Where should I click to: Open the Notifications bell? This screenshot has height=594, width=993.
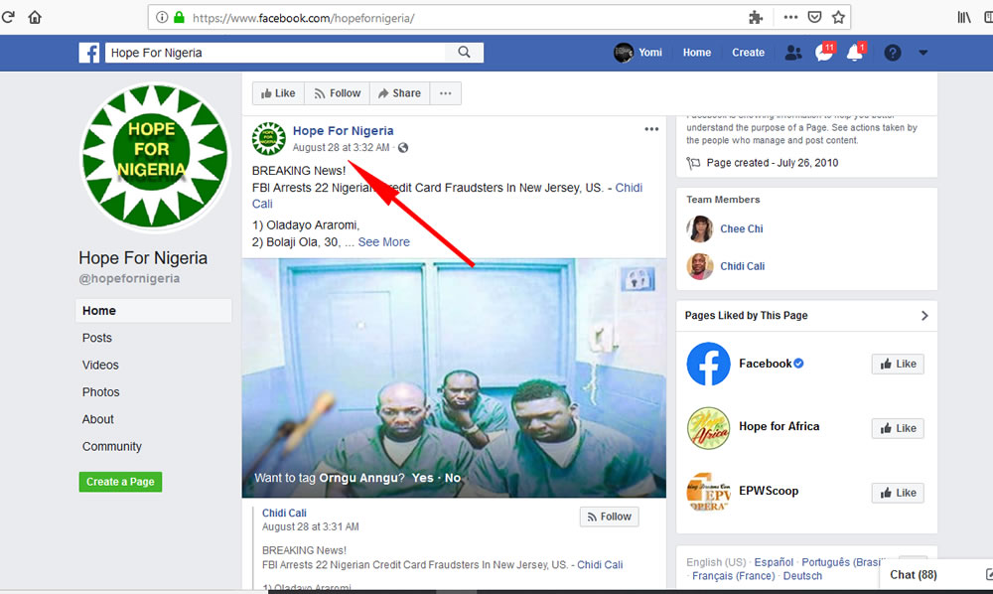pos(855,53)
